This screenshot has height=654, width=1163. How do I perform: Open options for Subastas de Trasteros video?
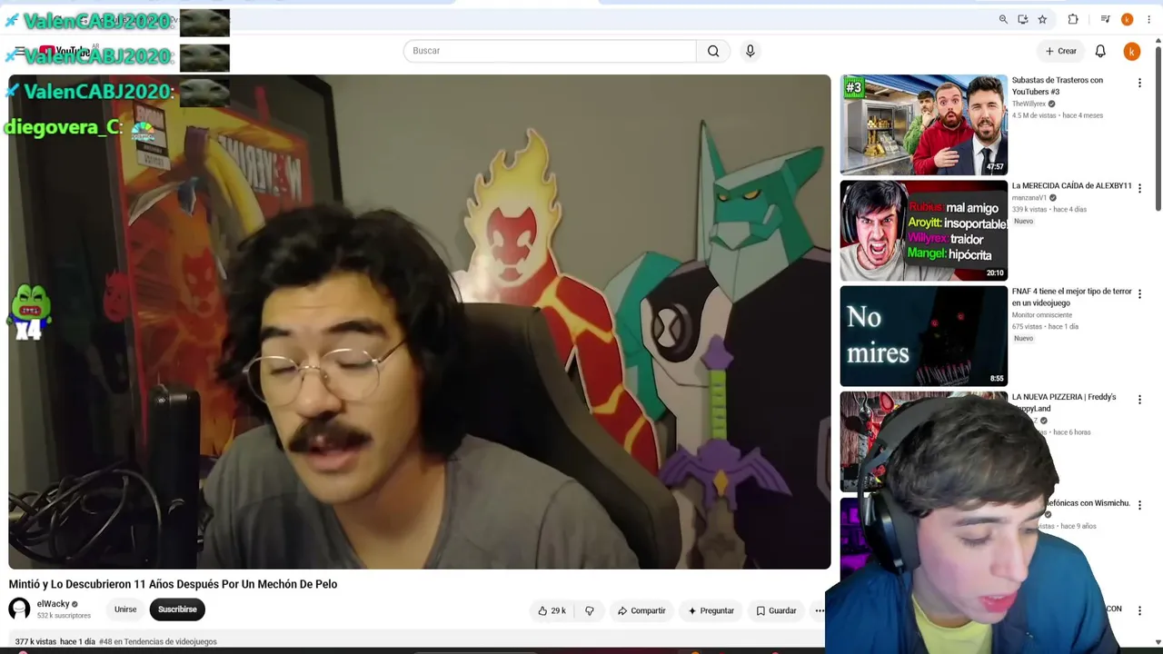click(1139, 83)
